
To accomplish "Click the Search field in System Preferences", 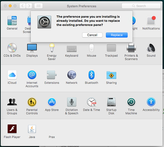I will (141, 6).
